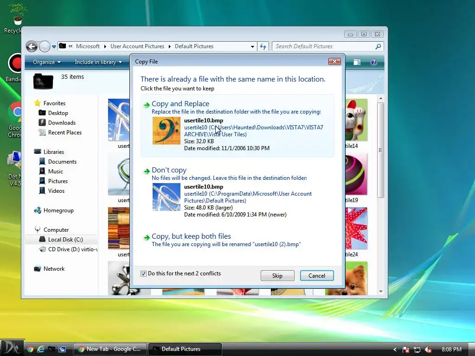This screenshot has height=356, width=475.
Task: Open Desktop in the navigation pane
Action: coord(58,113)
